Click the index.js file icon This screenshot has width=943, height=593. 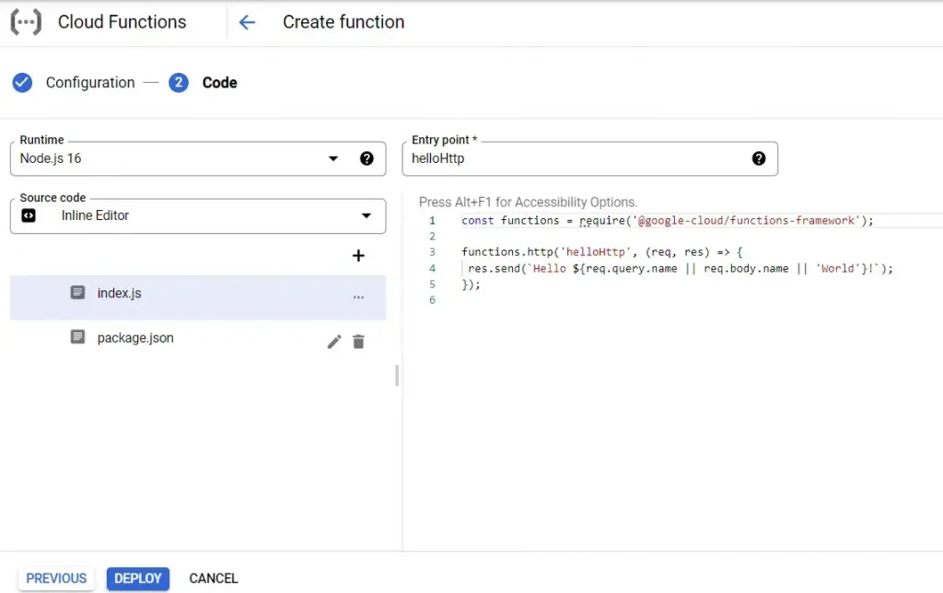coord(77,292)
